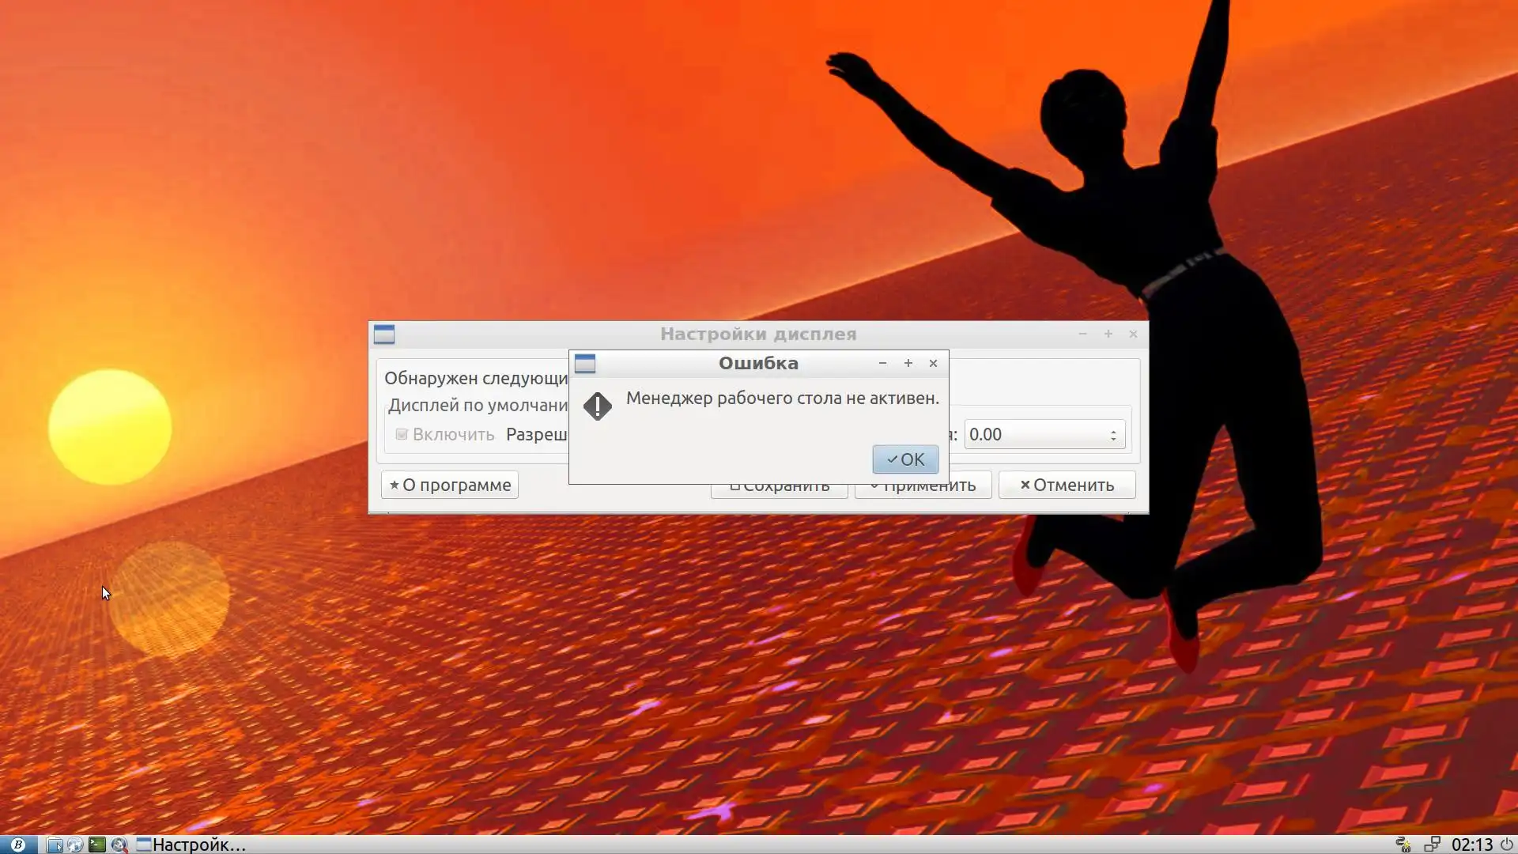
Task: Open the start menu B logo
Action: (17, 845)
